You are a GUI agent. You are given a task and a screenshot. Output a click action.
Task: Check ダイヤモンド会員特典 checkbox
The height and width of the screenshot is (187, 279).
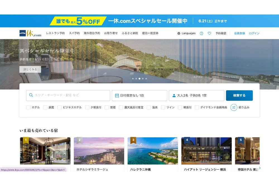197,107
